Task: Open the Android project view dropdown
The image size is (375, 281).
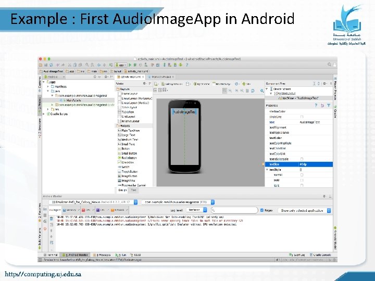Action: (x=54, y=77)
